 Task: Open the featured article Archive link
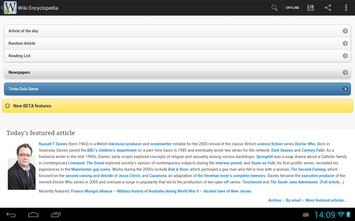point(275,200)
